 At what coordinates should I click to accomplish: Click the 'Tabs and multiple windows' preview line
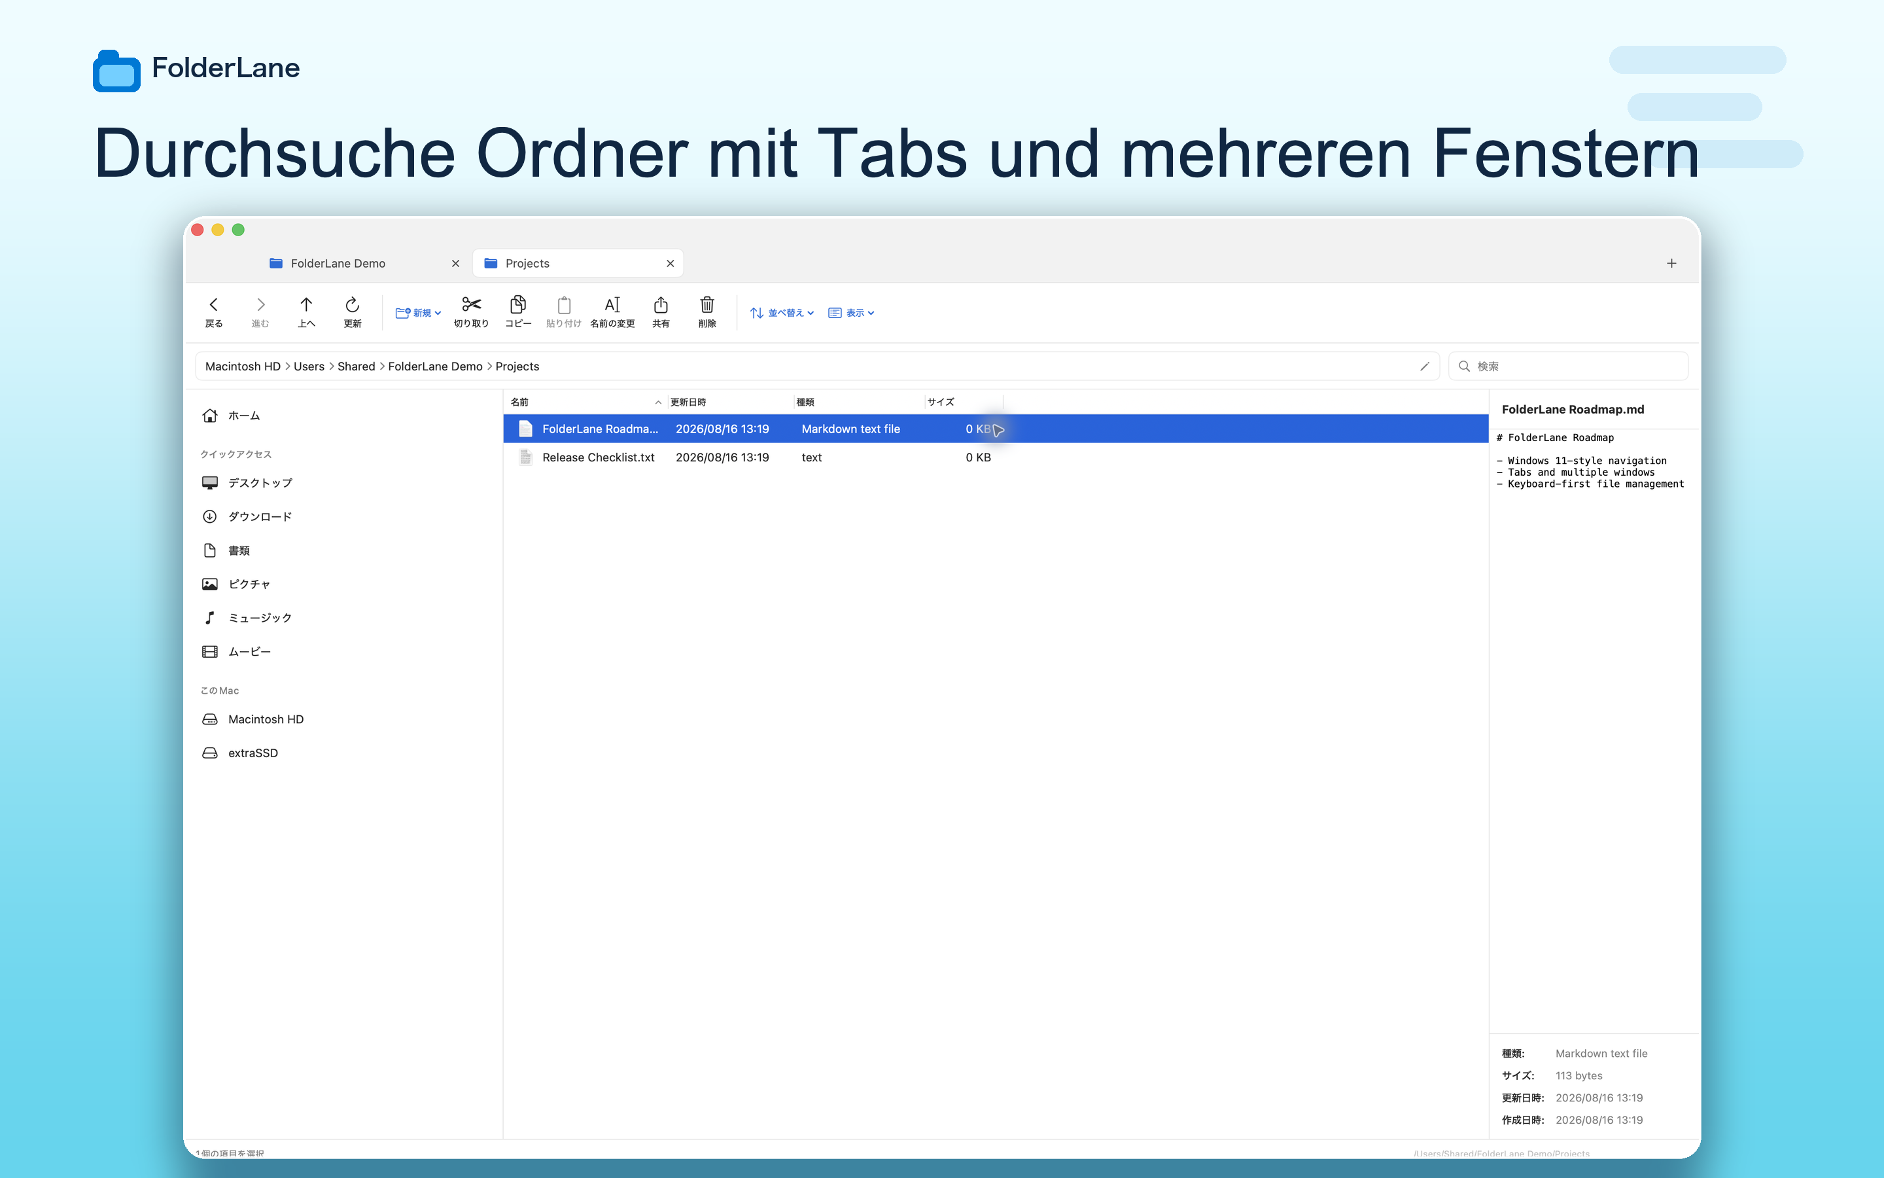click(x=1576, y=472)
